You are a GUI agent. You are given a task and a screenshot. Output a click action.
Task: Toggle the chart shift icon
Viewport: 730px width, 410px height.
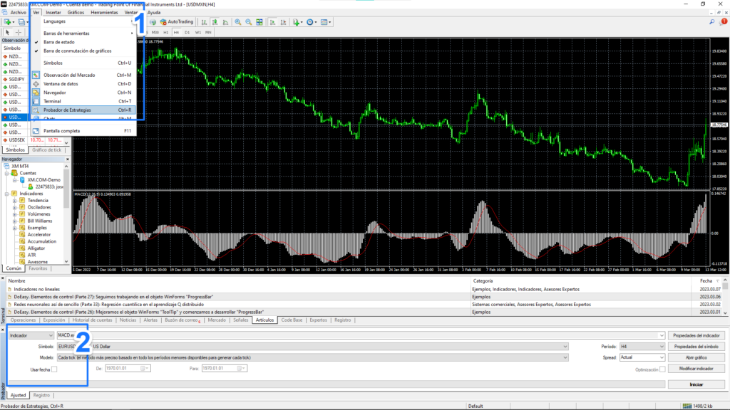[x=284, y=22]
